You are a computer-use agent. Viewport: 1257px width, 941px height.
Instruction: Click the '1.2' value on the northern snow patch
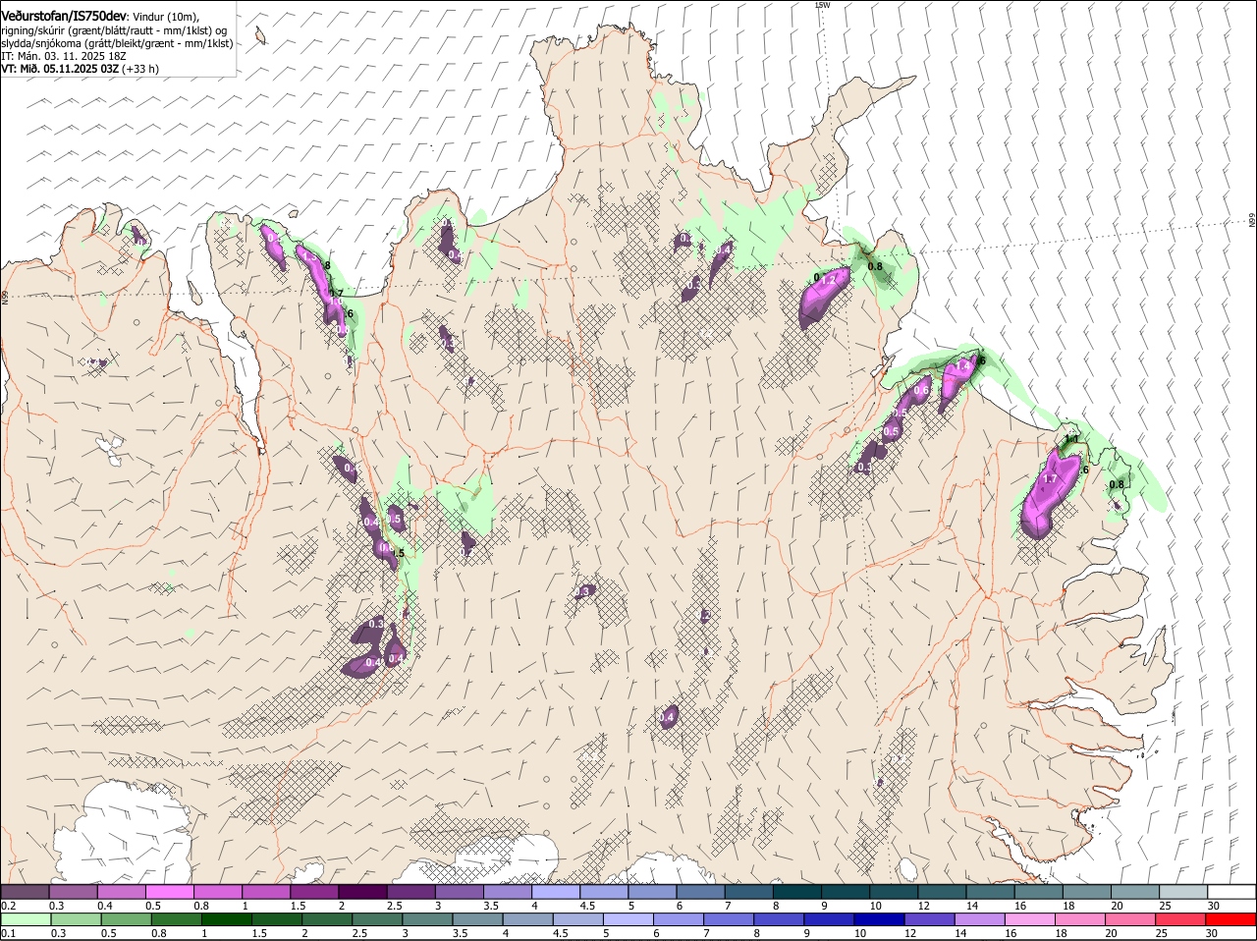point(828,279)
